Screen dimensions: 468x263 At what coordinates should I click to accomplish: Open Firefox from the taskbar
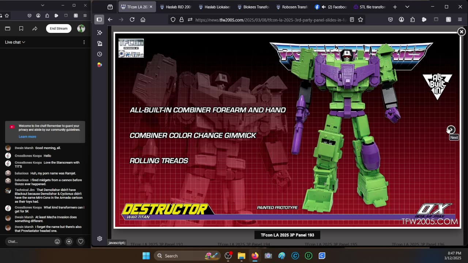(x=255, y=256)
